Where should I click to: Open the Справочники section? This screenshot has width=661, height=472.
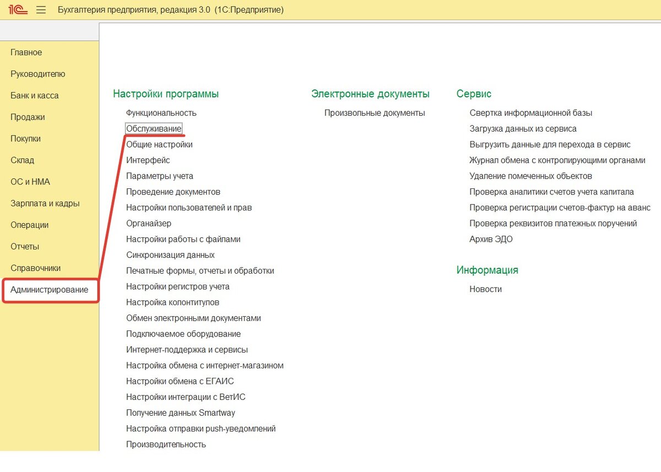click(36, 268)
